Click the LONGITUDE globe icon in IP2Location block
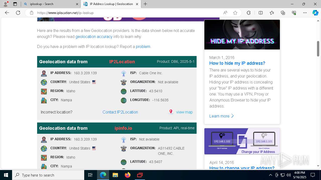 [x=124, y=100]
